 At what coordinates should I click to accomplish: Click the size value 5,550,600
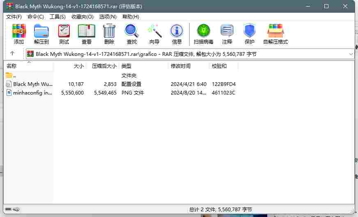72,93
